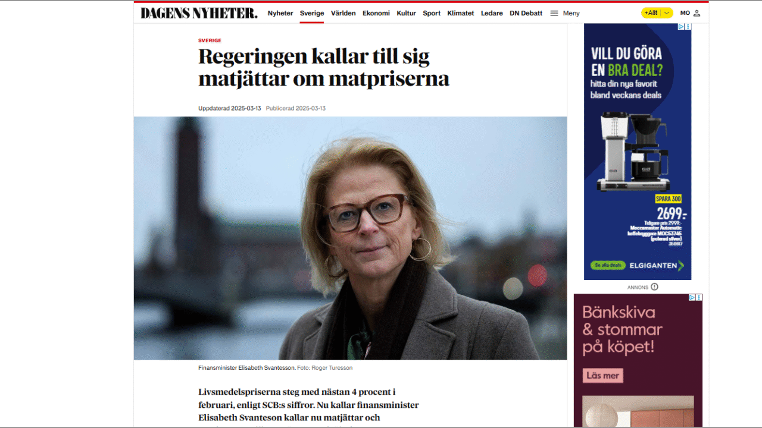
Task: Open the Elgiganten ad options menu icon
Action: (x=688, y=27)
